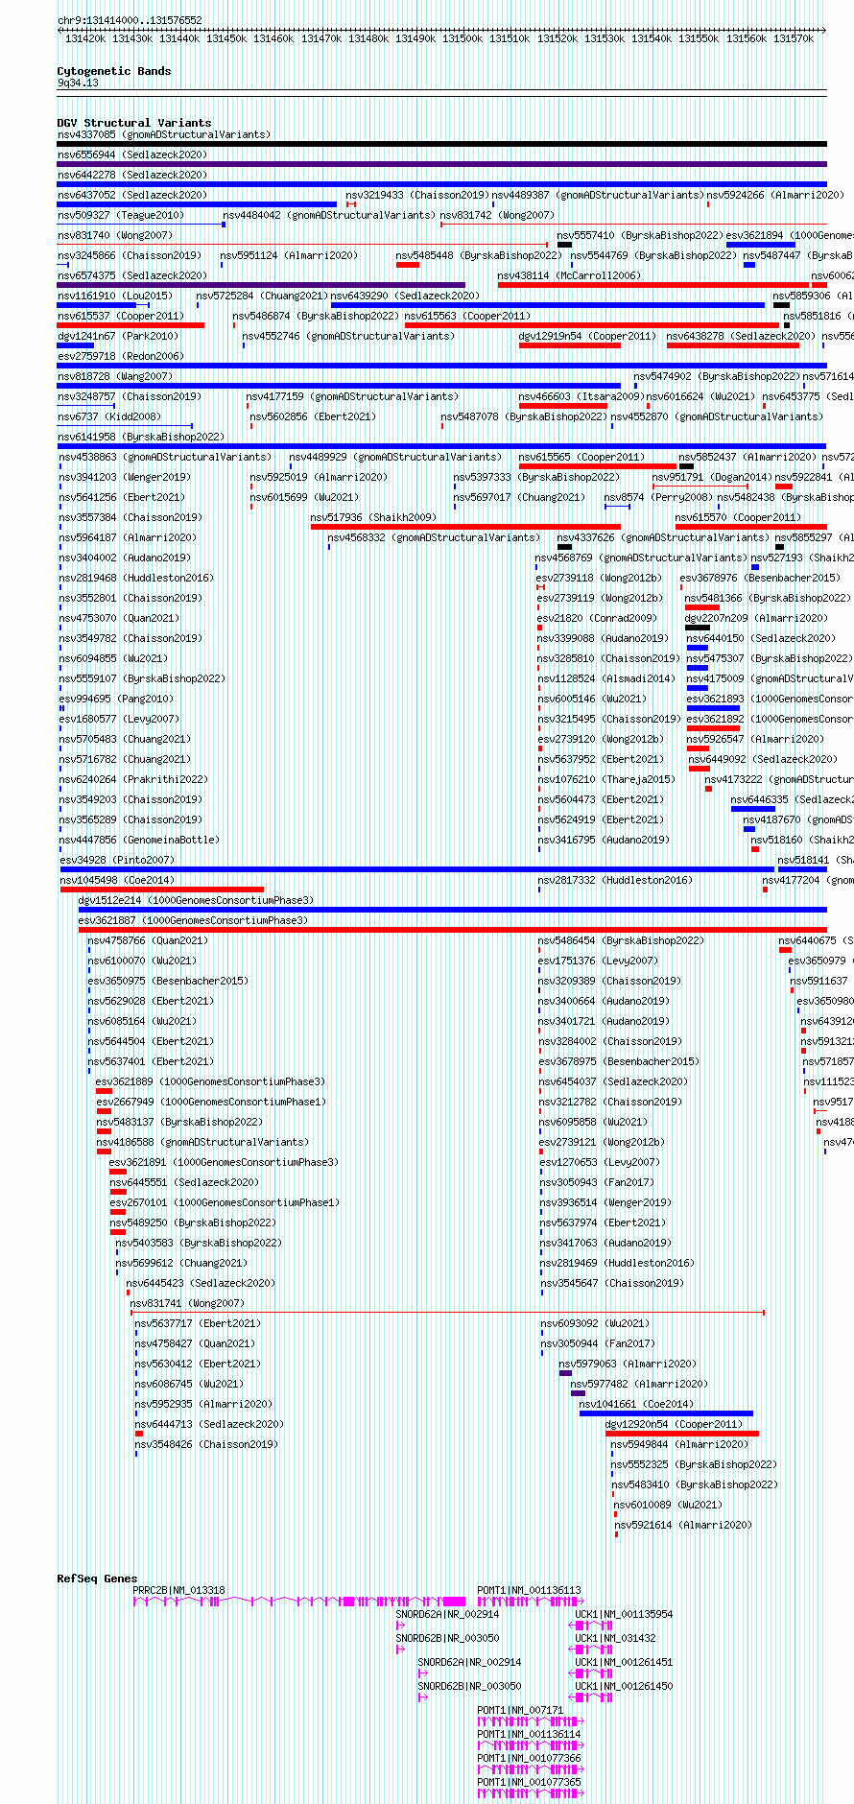This screenshot has width=854, height=1804.
Task: Click the nsv1041661 (Coe2014) label
Action: [636, 1404]
